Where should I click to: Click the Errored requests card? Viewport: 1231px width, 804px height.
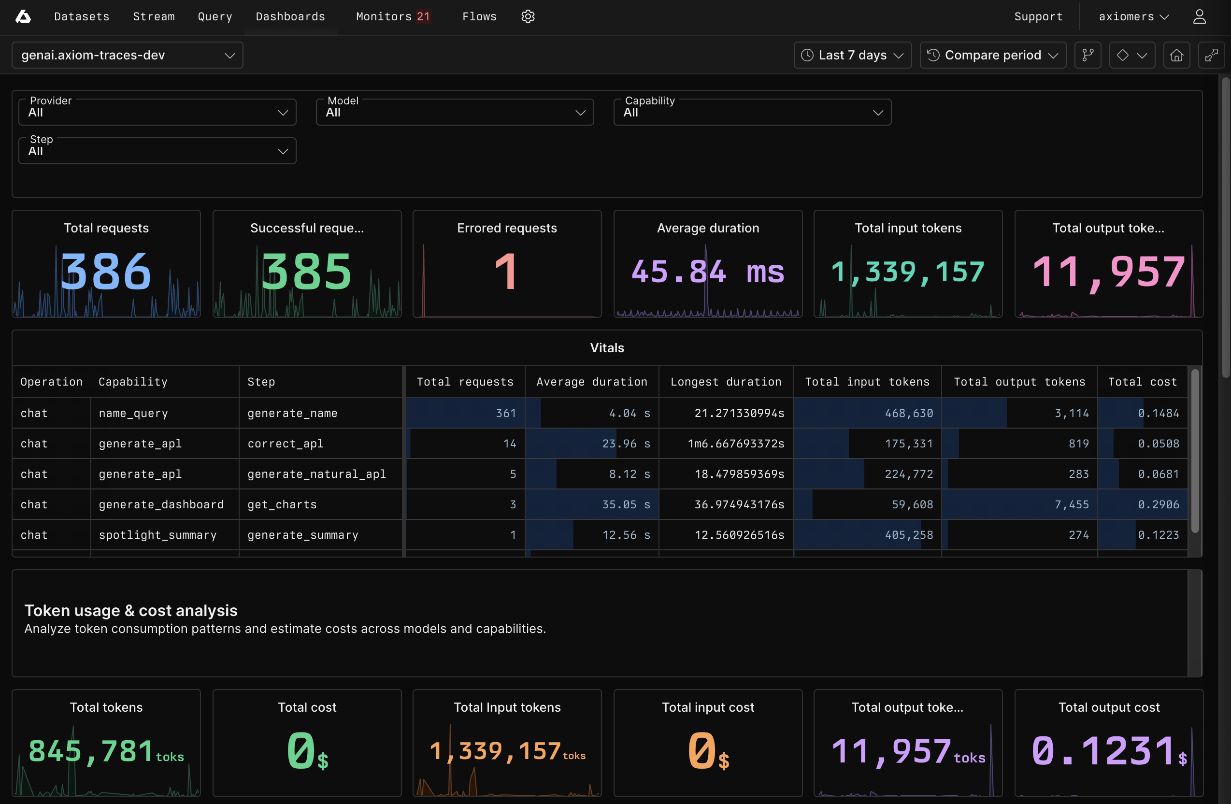point(507,264)
